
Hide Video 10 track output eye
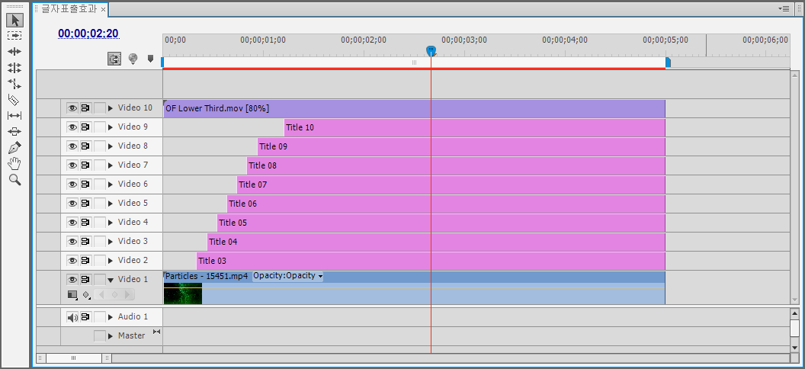(72, 108)
